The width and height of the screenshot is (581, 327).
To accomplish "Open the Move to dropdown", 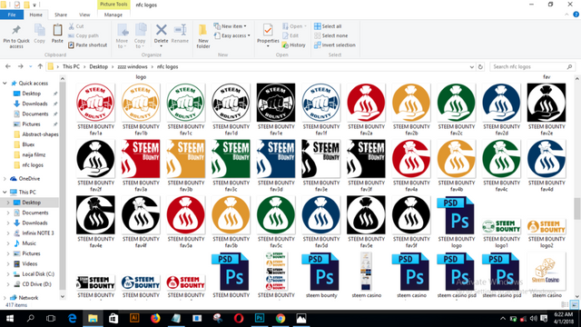I will click(x=122, y=36).
